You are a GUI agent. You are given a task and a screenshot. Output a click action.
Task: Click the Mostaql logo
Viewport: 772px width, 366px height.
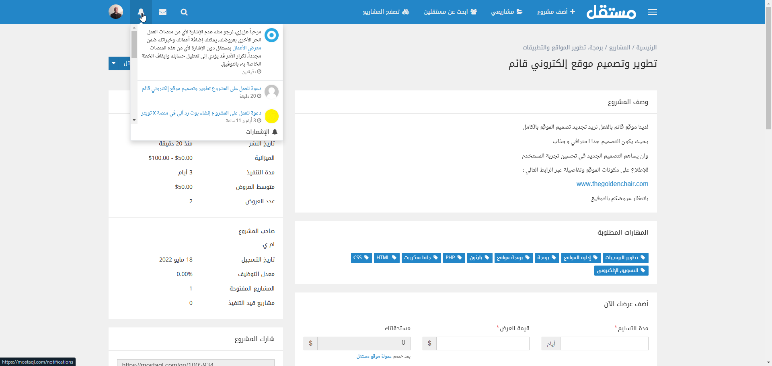611,12
